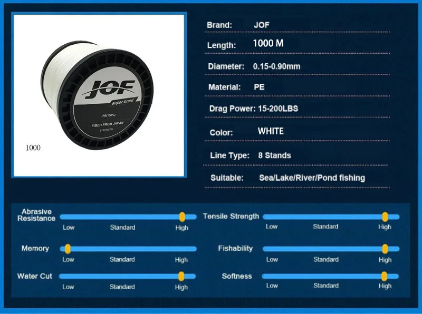Image resolution: width=422 pixels, height=314 pixels.
Task: Click 'Standard' under the Water Cut slider
Action: [x=122, y=287]
